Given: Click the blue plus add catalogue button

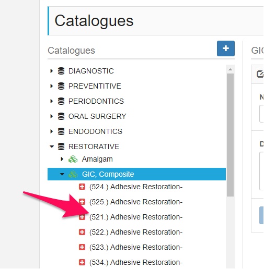Looking at the screenshot, I should 225,48.
